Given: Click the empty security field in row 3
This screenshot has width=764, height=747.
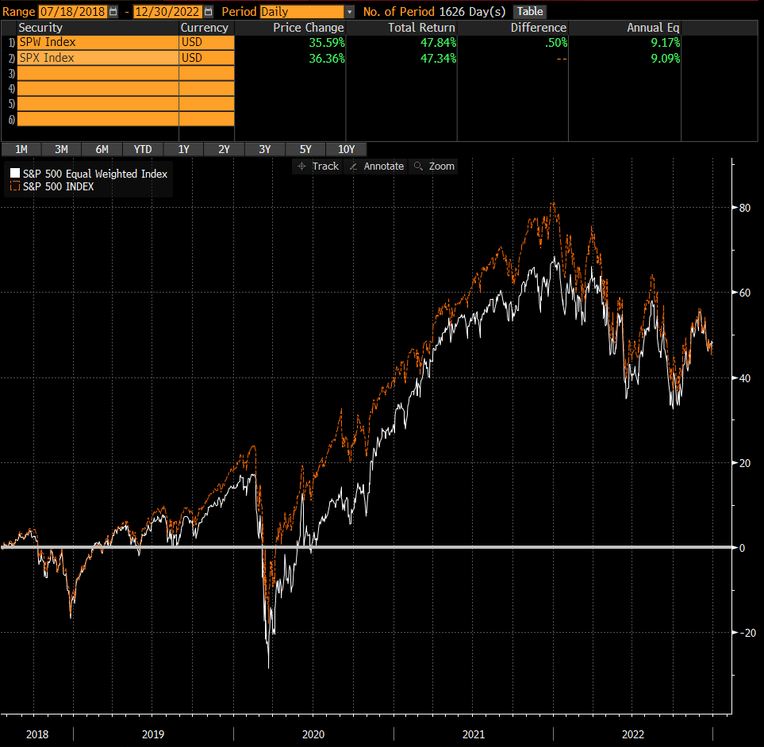Looking at the screenshot, I should pyautogui.click(x=98, y=74).
